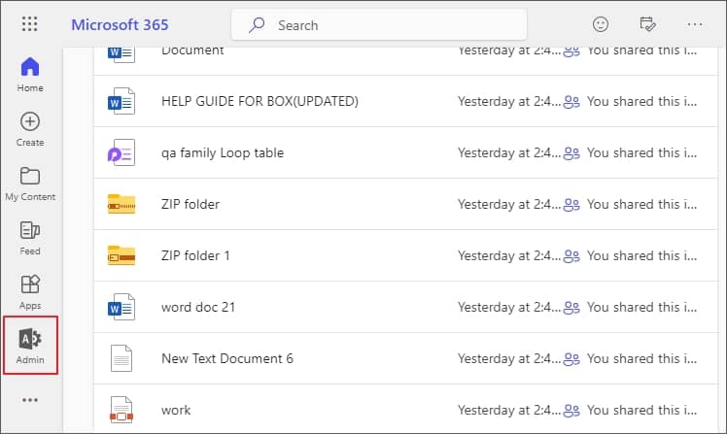Image resolution: width=727 pixels, height=434 pixels.
Task: Open the app launcher waffle grid
Action: (30, 24)
